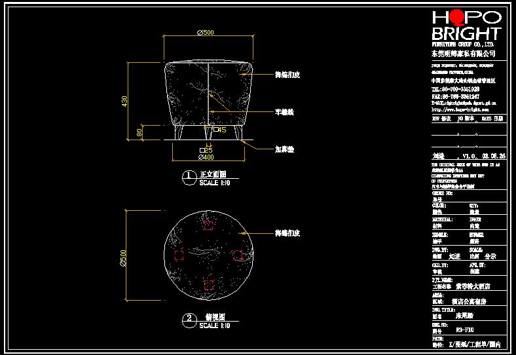Click the top red leg marker in the plan view

(x=209, y=225)
